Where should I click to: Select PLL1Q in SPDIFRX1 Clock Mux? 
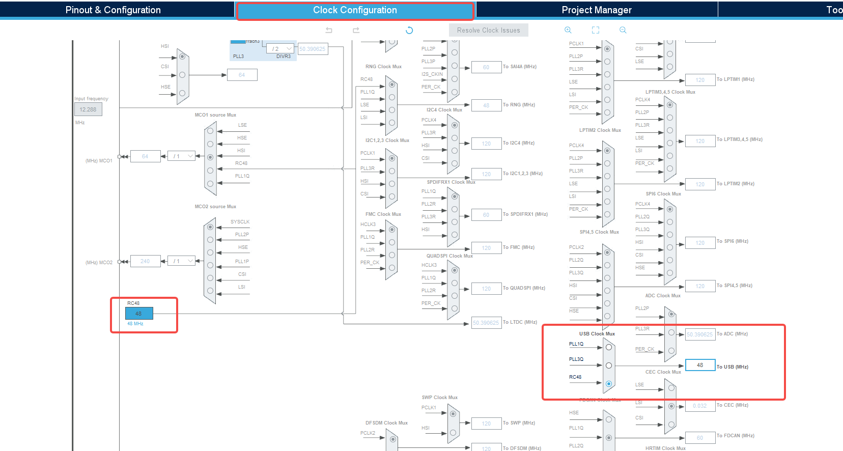[455, 196]
